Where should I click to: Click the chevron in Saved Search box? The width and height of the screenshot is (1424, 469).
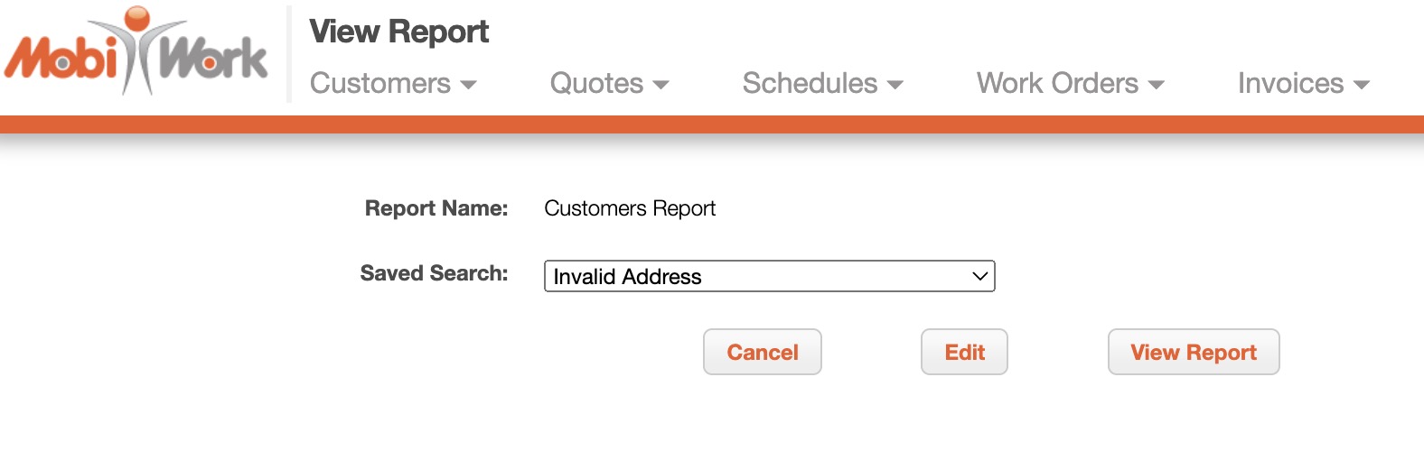979,276
